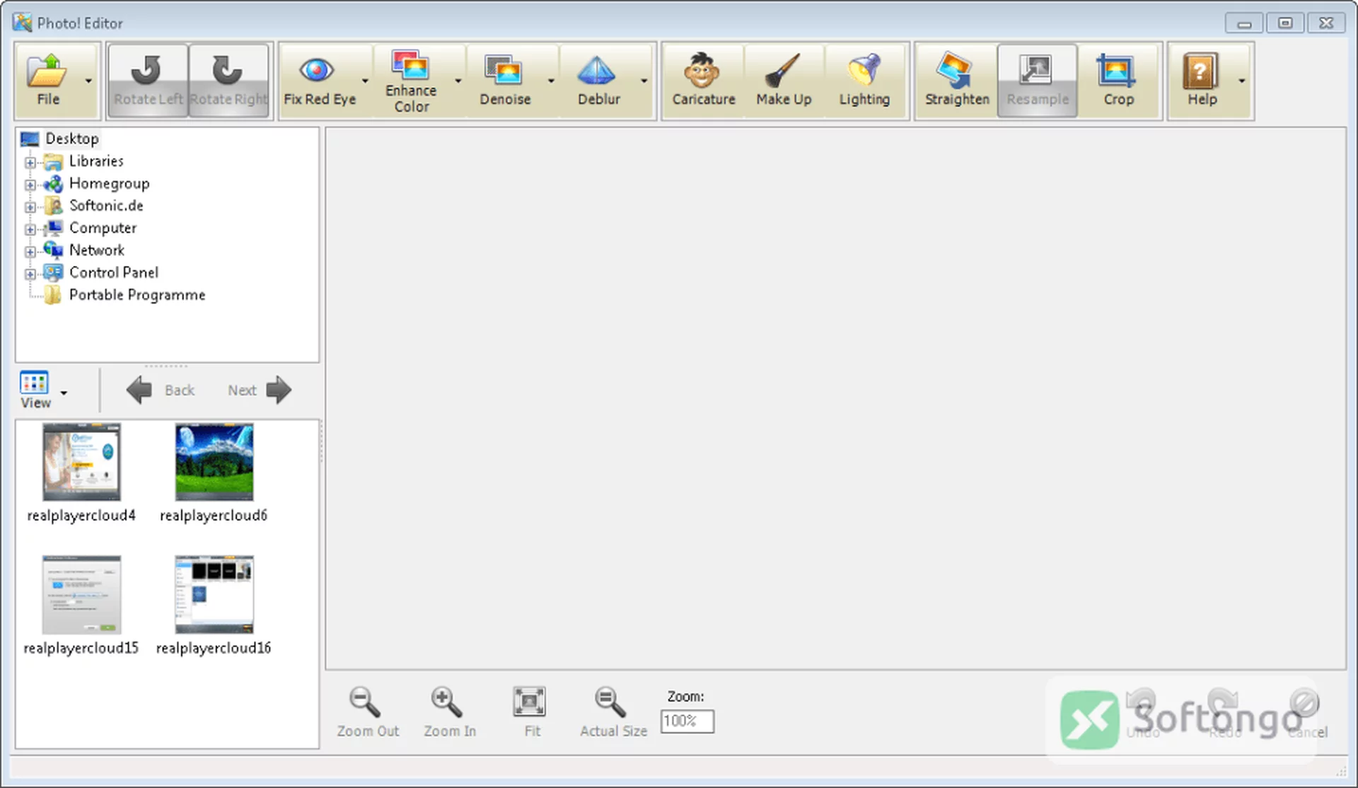The image size is (1358, 788).
Task: Select the Denoise tool
Action: coord(505,80)
